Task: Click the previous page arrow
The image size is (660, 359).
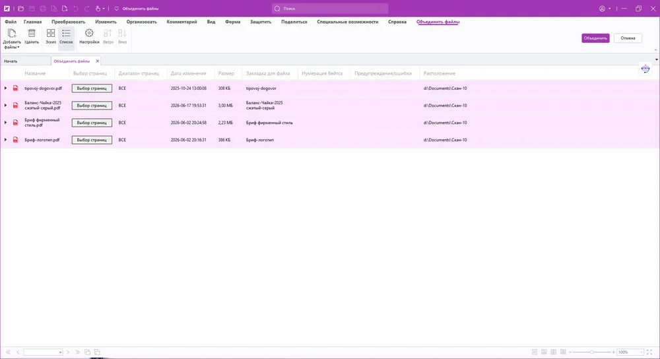Action: 18,352
